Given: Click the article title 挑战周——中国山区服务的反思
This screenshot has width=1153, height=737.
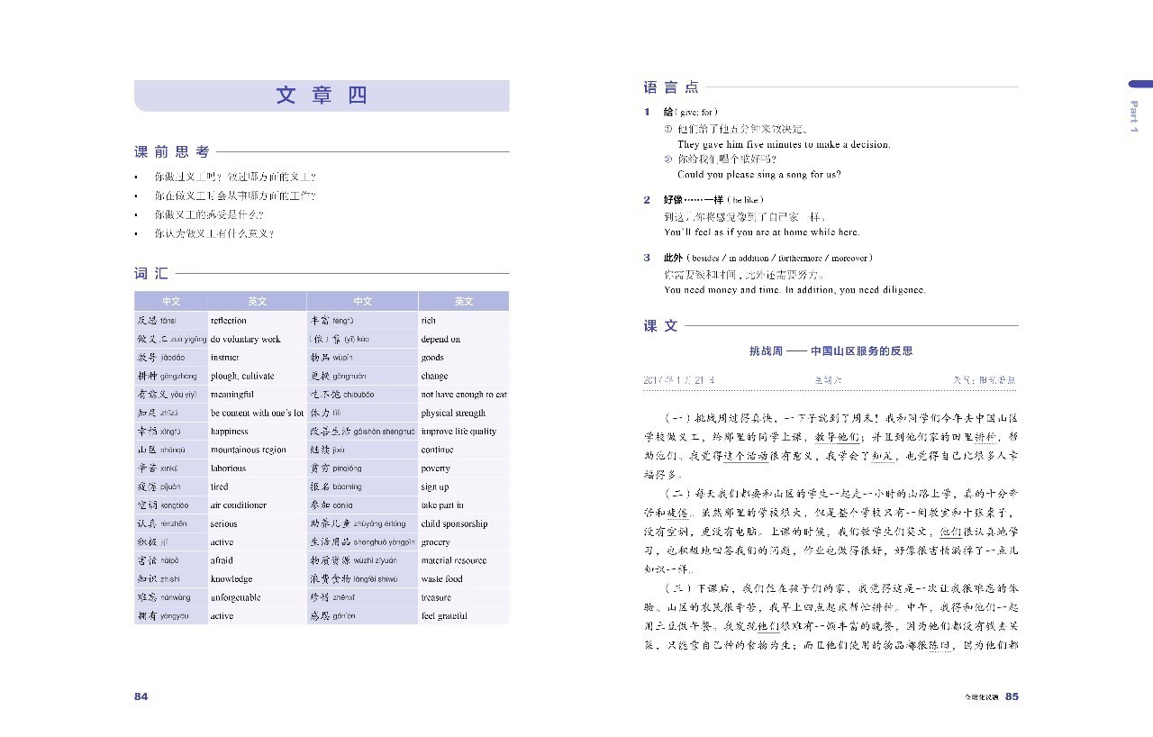Looking at the screenshot, I should 831,351.
